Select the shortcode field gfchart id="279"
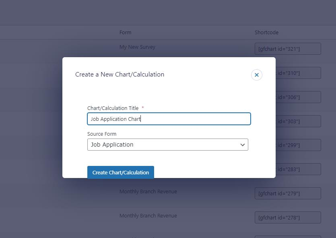The width and height of the screenshot is (336, 238). tap(288, 193)
